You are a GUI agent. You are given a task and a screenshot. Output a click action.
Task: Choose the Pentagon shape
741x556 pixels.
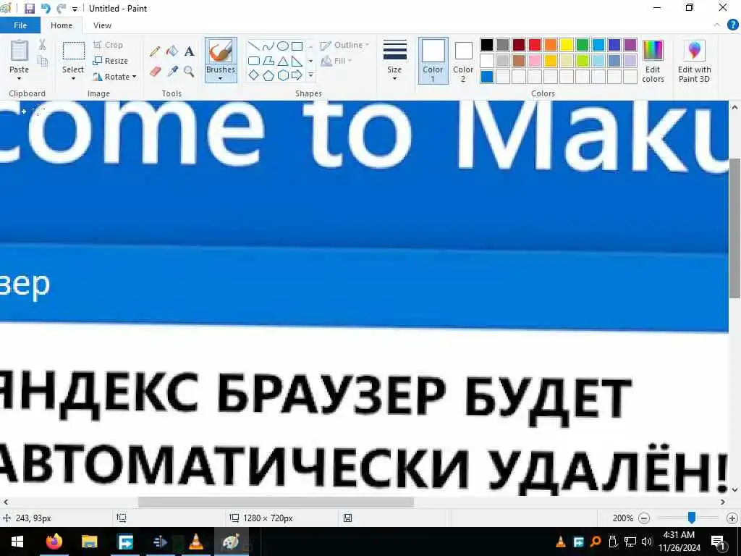coord(268,75)
